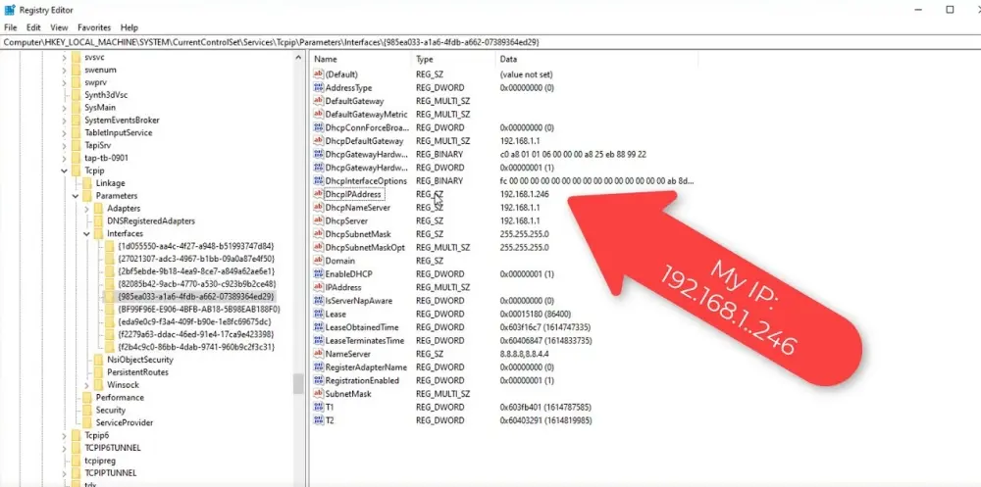Click the DefaultGateway string value icon
The width and height of the screenshot is (981, 487).
click(x=318, y=101)
